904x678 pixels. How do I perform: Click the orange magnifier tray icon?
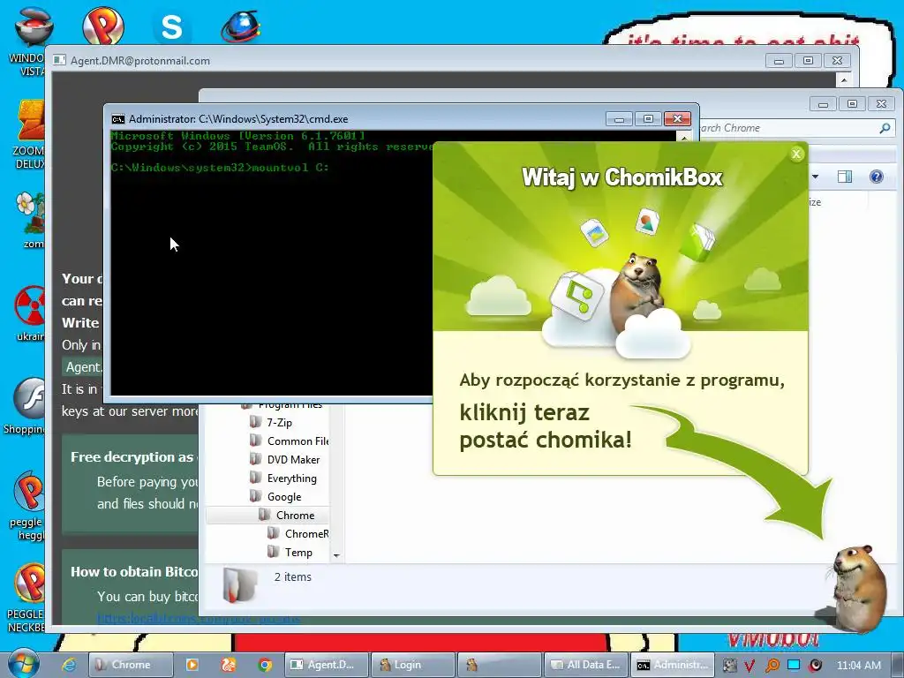click(x=772, y=666)
